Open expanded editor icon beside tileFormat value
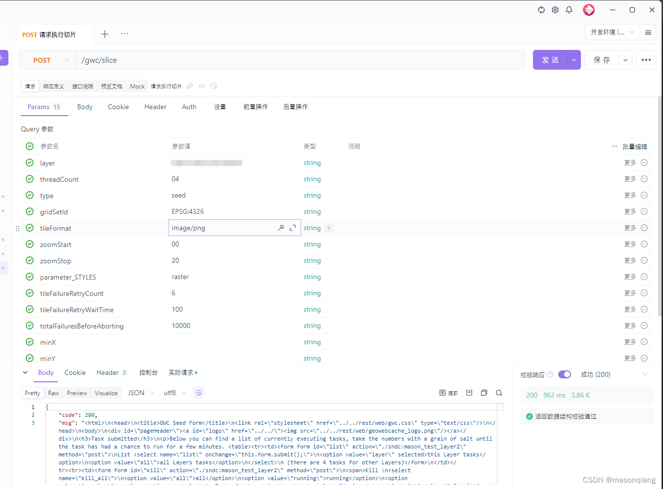Viewport: 663px width, 489px height. tap(293, 228)
